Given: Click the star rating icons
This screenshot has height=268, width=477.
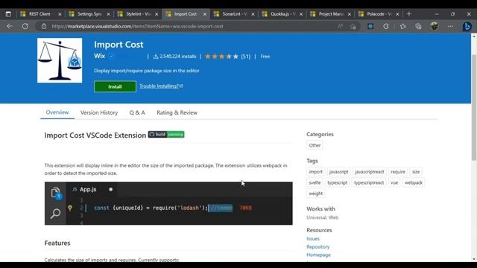Looking at the screenshot, I should [221, 57].
